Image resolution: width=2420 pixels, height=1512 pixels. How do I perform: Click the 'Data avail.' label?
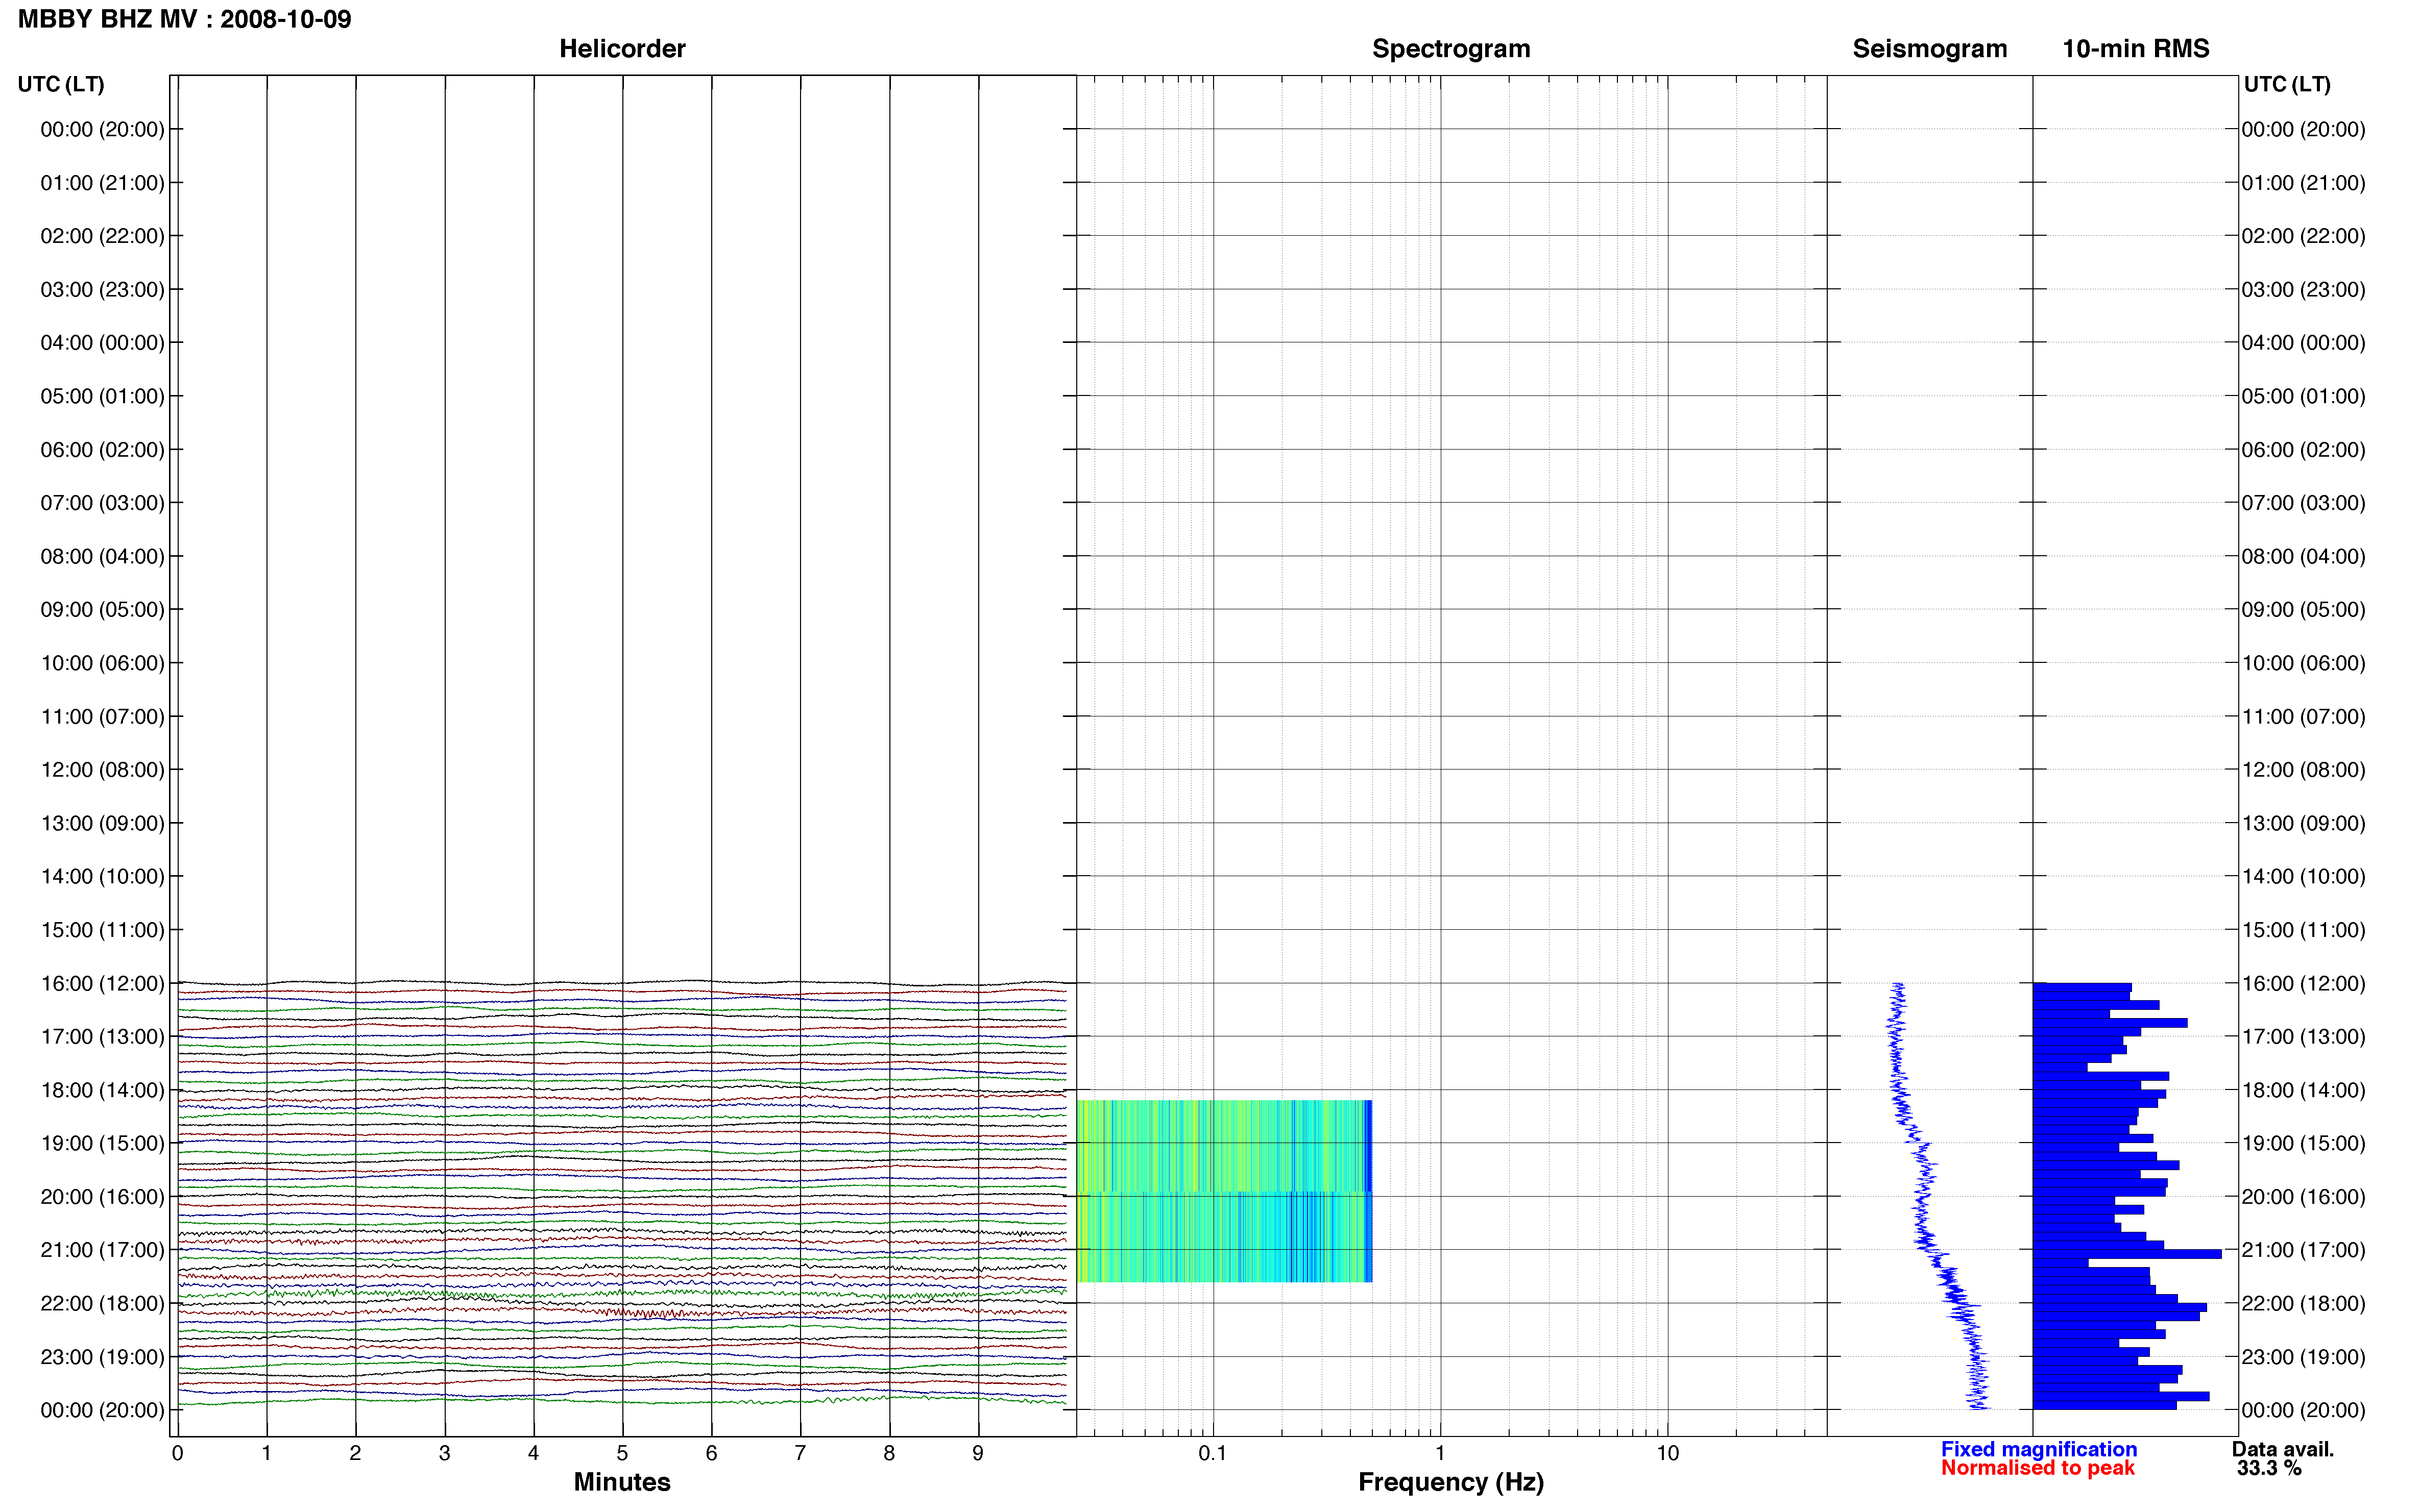(x=2283, y=1449)
